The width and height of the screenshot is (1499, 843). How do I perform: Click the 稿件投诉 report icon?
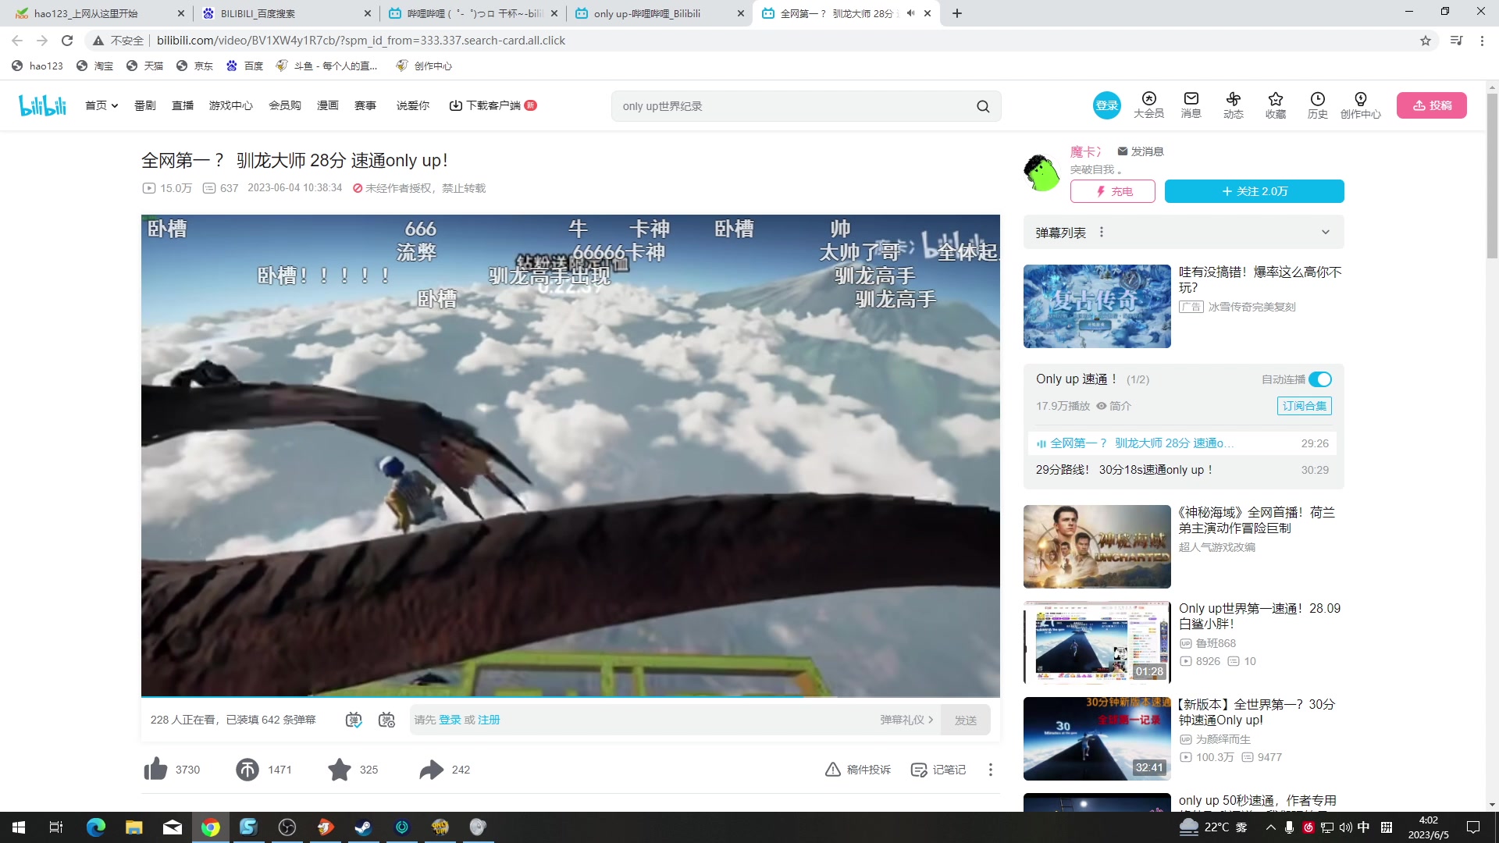click(857, 770)
